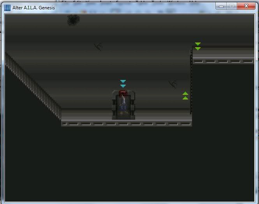Maximize the Alter A.I.L.A. Genesis window
Image resolution: width=259 pixels, height=204 pixels.
232,6
